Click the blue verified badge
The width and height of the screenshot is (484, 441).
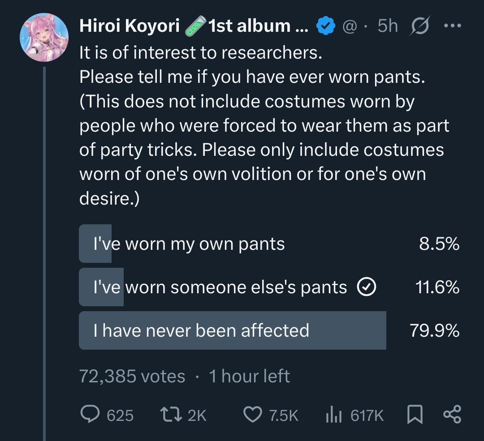tap(326, 27)
